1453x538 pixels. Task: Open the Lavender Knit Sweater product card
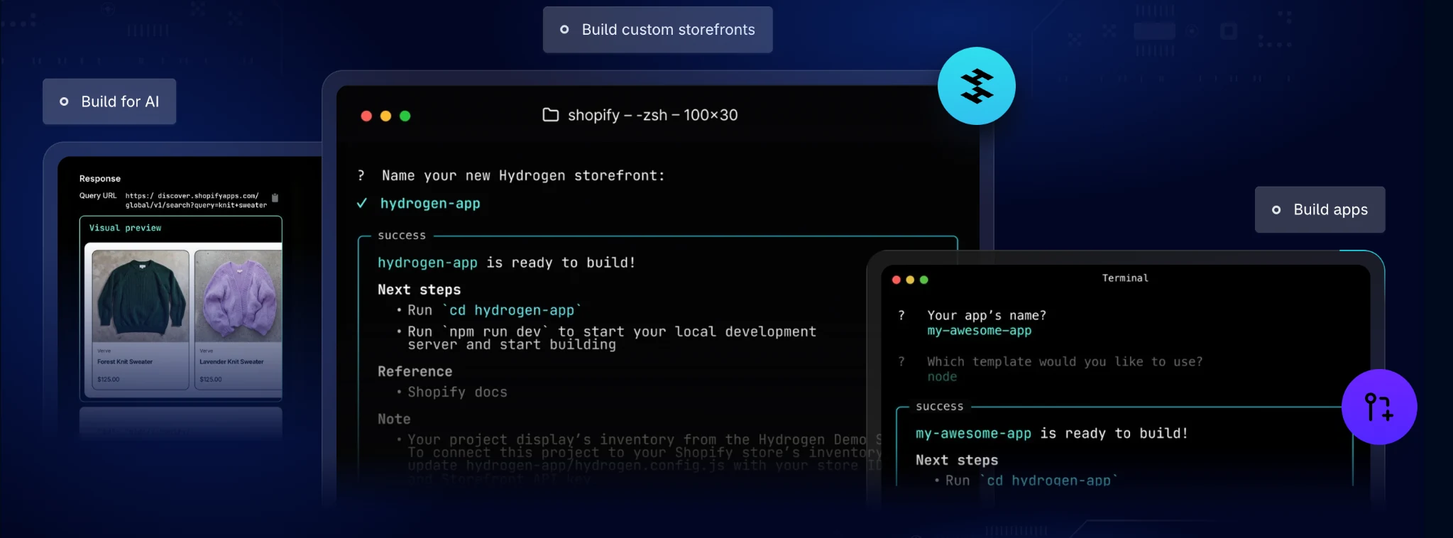coord(238,319)
